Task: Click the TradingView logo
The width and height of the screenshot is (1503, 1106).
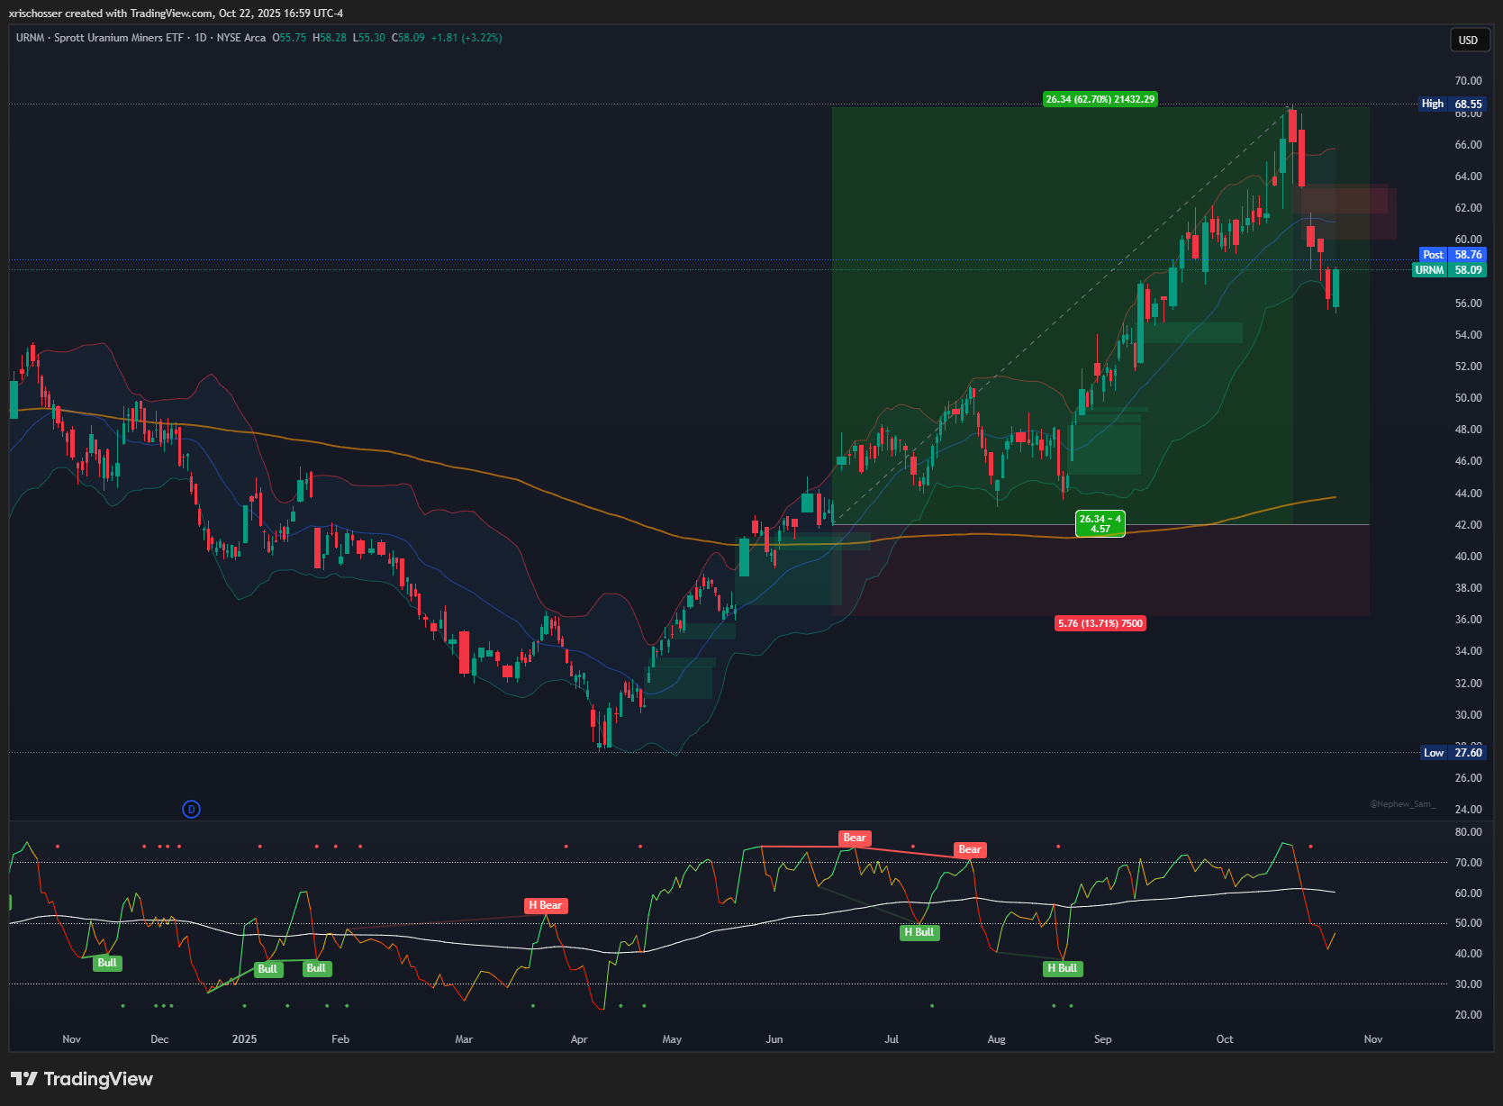Action: point(82,1079)
